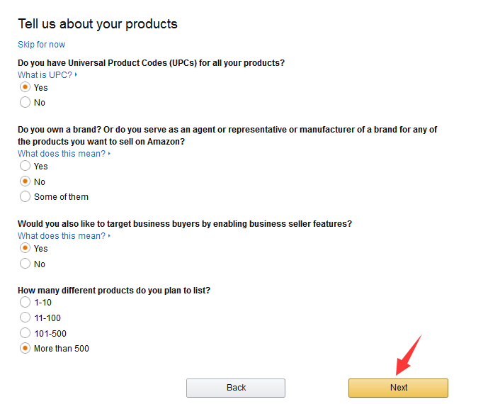The width and height of the screenshot is (488, 404).
Task: Click arrow icon after brand 'What does this mean?'
Action: (x=110, y=154)
